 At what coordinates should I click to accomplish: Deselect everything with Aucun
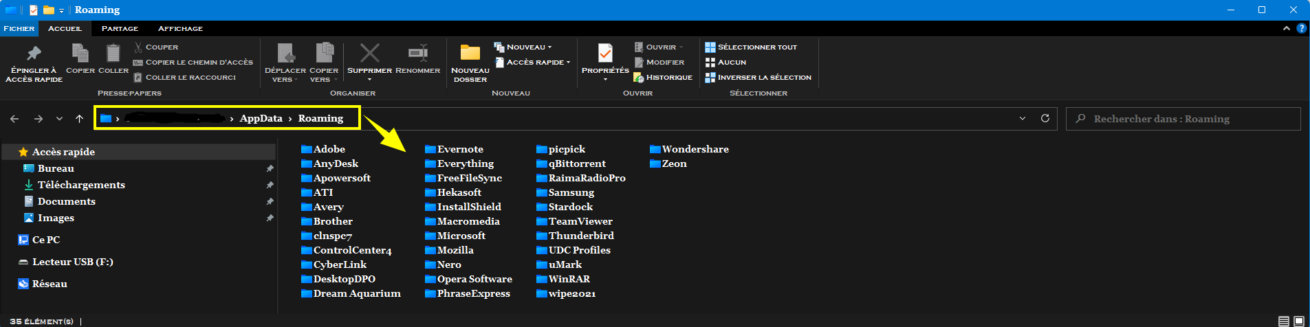pyautogui.click(x=725, y=62)
